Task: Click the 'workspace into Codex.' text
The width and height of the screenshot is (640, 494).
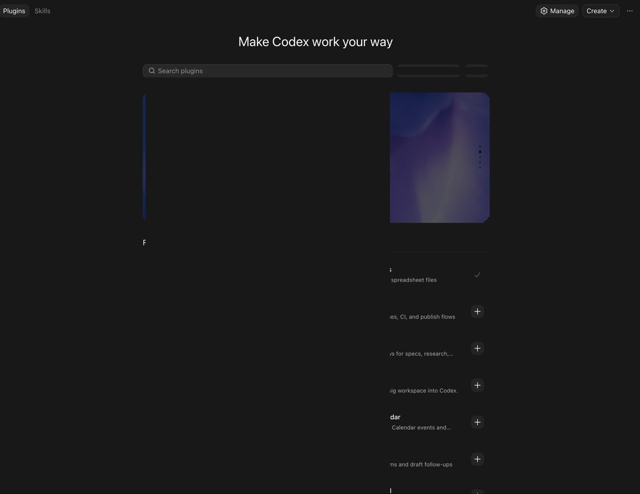Action: 428,391
